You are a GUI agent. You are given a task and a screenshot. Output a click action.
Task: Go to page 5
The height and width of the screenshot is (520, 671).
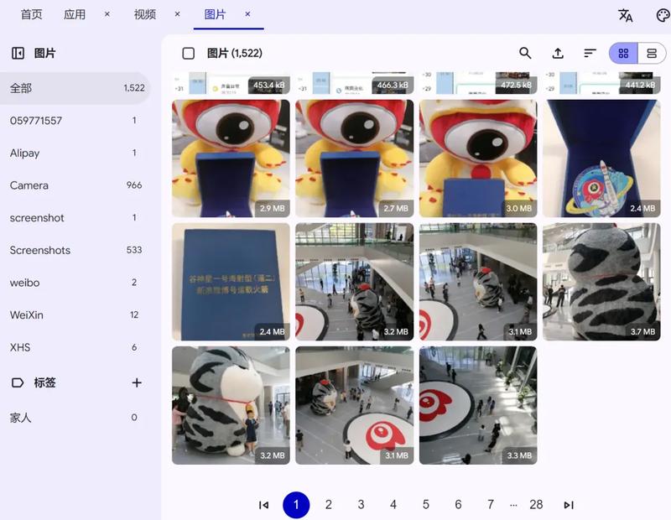[426, 505]
